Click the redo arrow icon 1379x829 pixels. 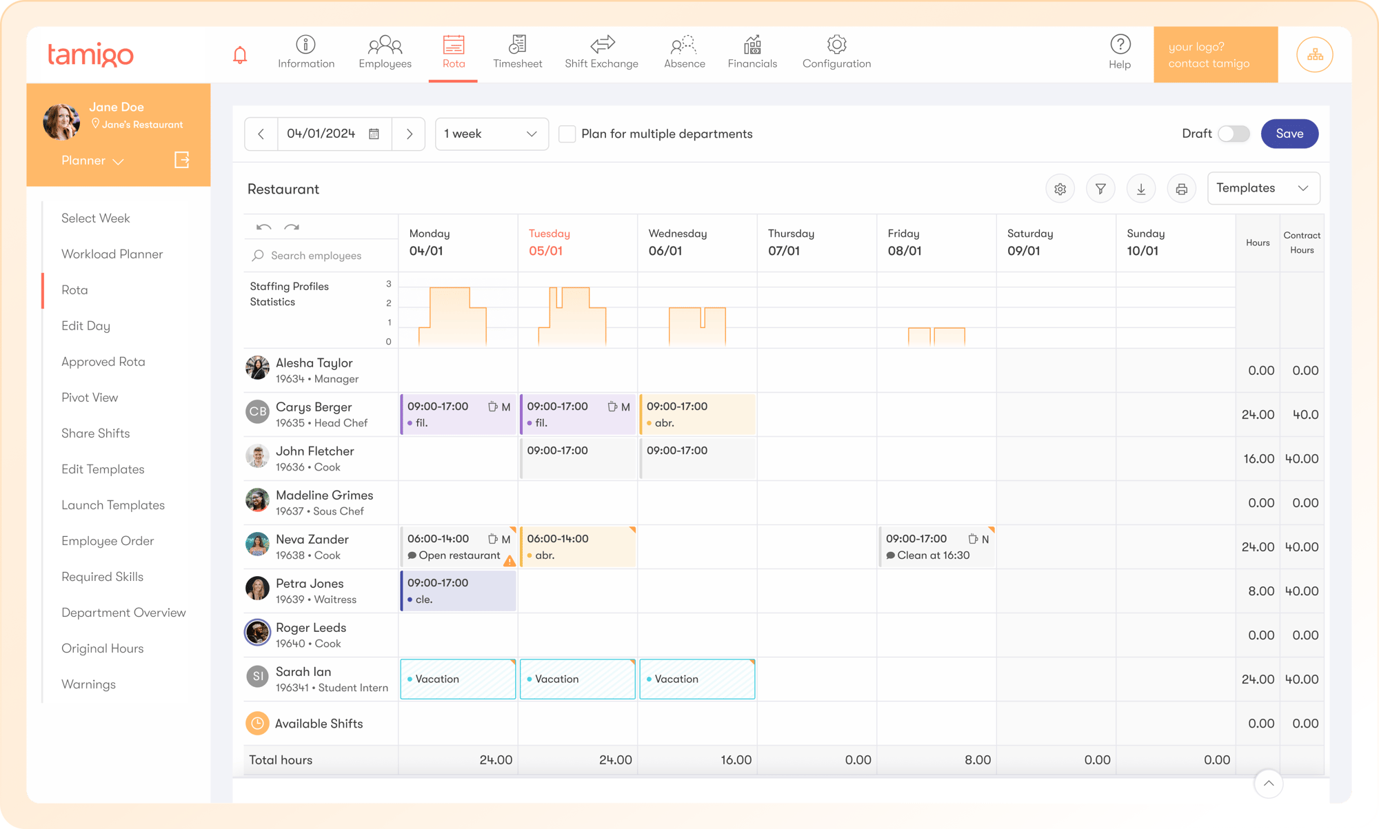pyautogui.click(x=292, y=227)
